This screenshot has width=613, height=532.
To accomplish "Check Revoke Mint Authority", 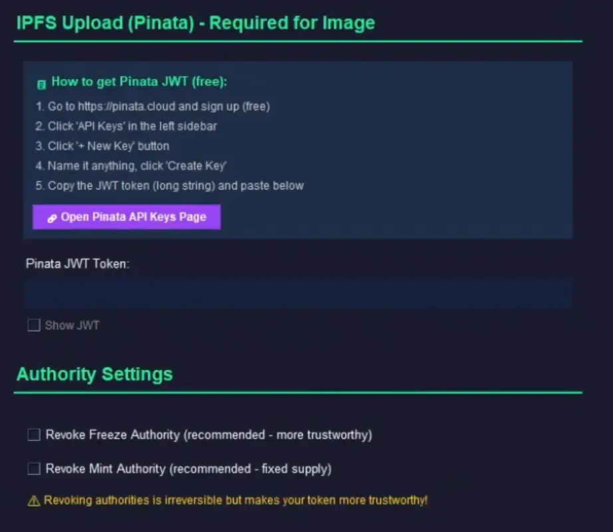I will point(33,469).
